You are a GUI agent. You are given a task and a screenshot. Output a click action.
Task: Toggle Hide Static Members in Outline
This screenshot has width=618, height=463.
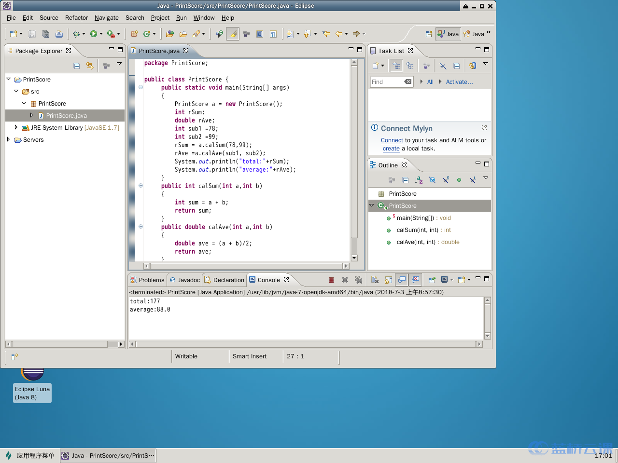446,180
